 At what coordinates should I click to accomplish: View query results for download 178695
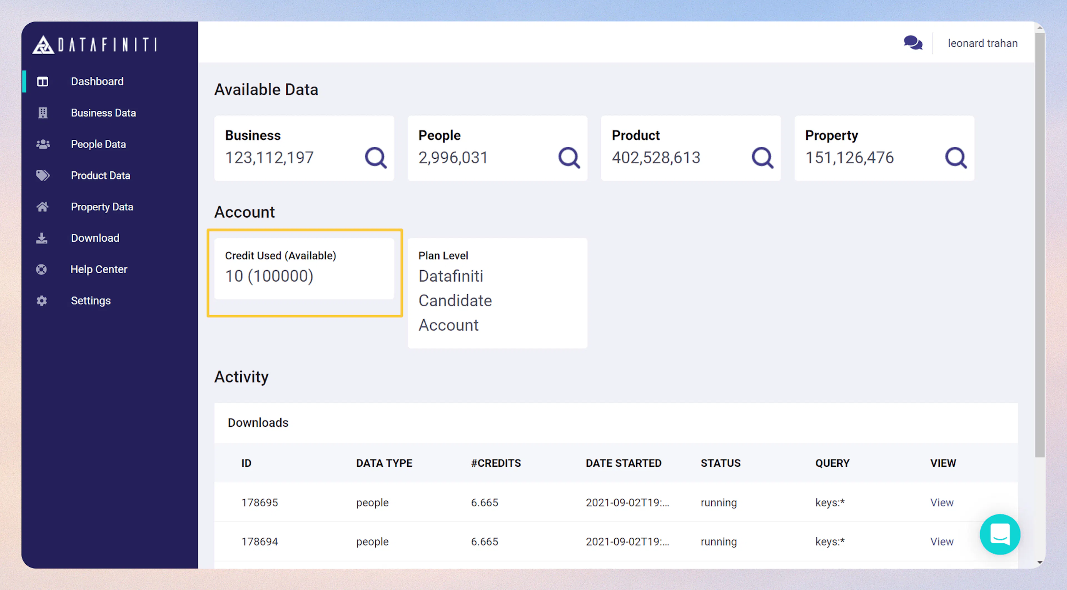(942, 502)
